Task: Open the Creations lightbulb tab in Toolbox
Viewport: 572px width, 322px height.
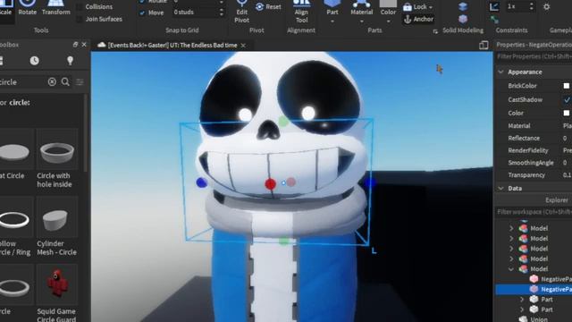Action: coord(70,61)
